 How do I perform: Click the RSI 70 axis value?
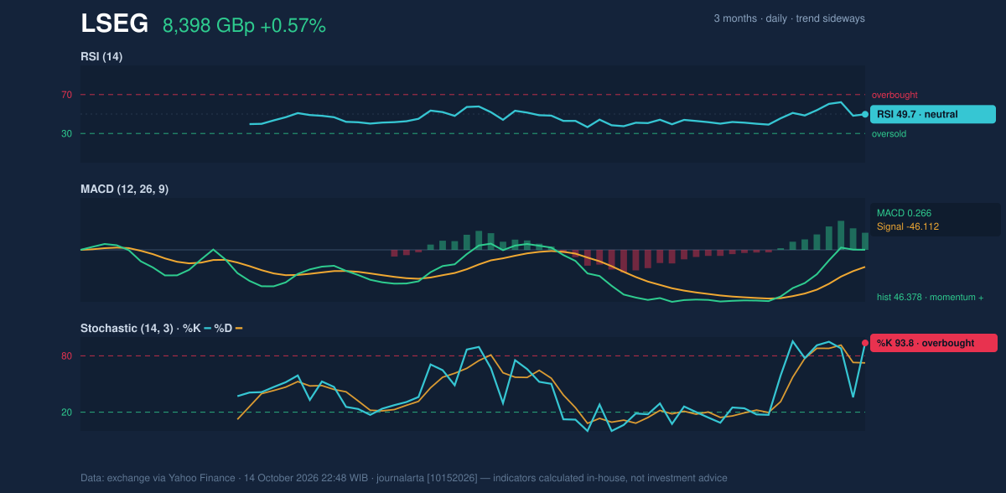[x=67, y=95]
